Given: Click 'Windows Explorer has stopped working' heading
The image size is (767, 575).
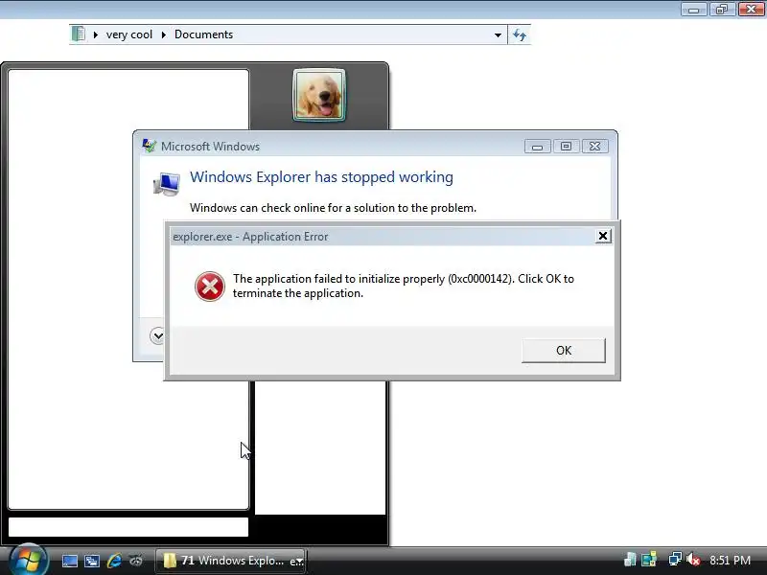Looking at the screenshot, I should pyautogui.click(x=321, y=177).
